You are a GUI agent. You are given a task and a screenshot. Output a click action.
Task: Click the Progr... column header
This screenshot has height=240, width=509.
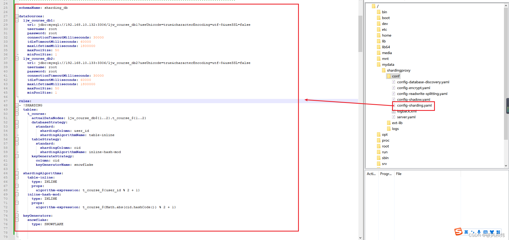pos(386,174)
